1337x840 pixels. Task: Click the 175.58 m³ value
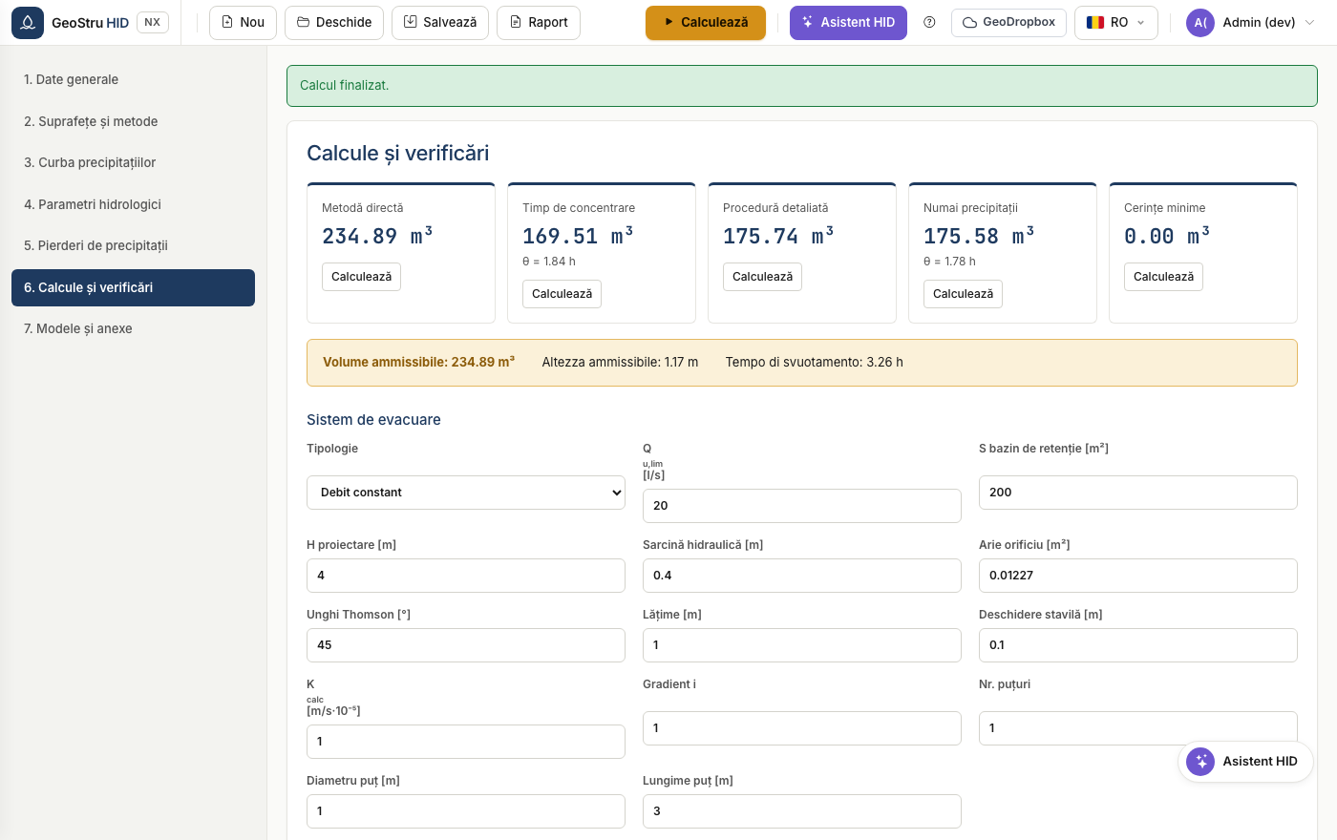[979, 236]
